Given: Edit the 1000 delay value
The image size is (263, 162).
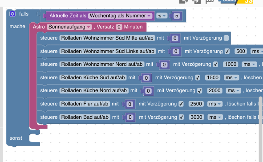Looking at the screenshot, I should coord(231,64).
